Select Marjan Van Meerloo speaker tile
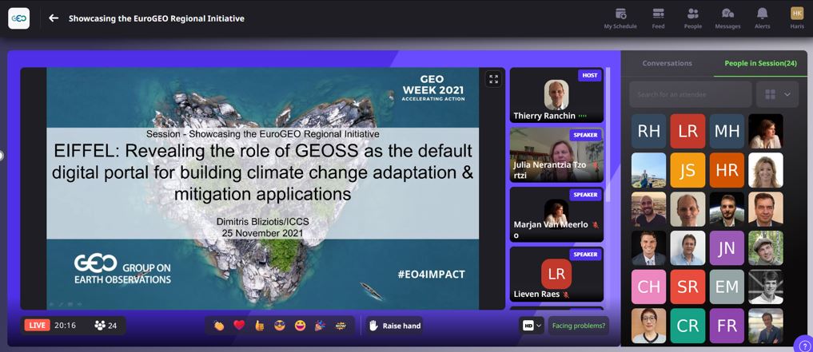 pyautogui.click(x=557, y=215)
